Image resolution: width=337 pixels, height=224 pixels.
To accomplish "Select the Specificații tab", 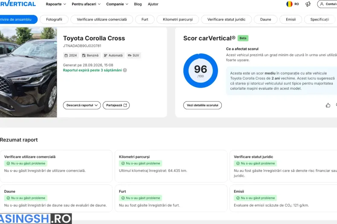I will pyautogui.click(x=320, y=20).
